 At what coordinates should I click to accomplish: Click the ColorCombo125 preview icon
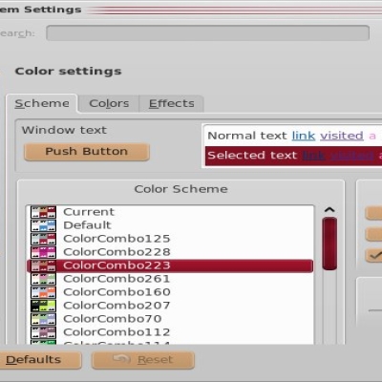click(x=43, y=239)
